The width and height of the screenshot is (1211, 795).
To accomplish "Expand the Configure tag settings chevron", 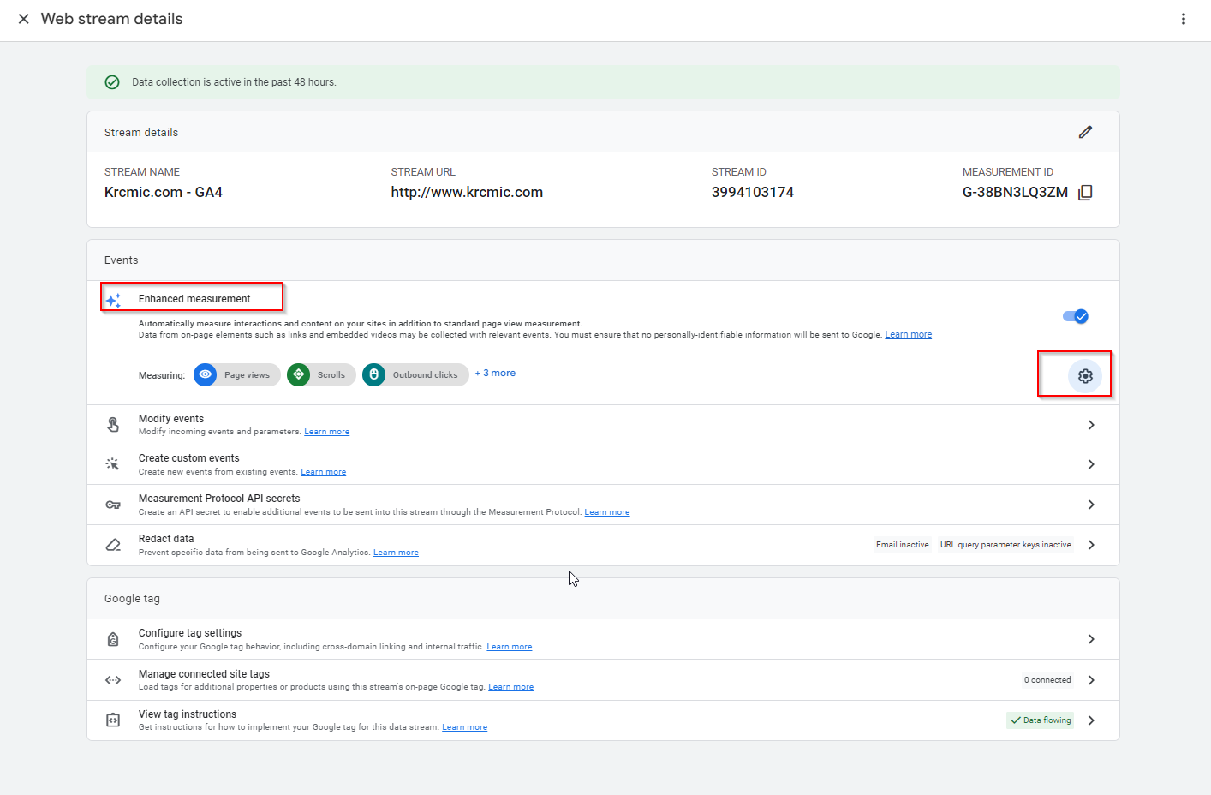I will (1090, 639).
